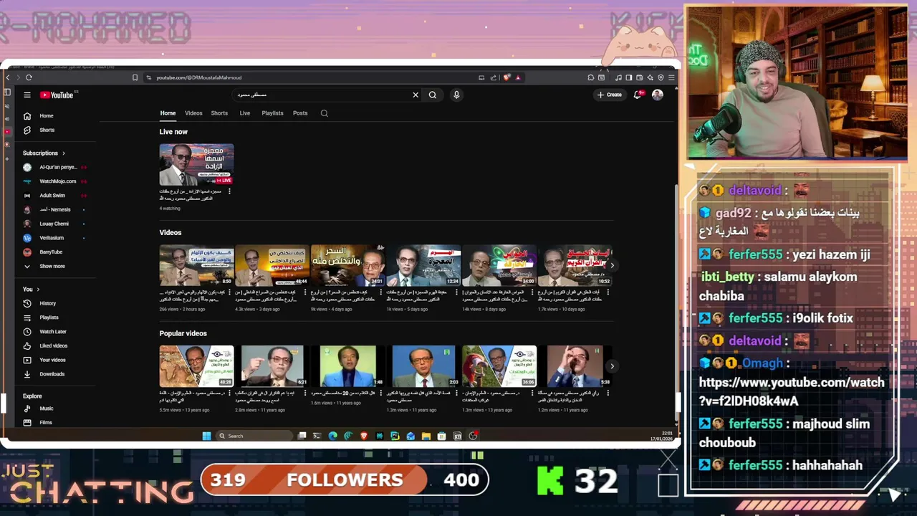The height and width of the screenshot is (516, 917).
Task: Toggle browser vertical tabs sidebar panel
Action: point(7,92)
